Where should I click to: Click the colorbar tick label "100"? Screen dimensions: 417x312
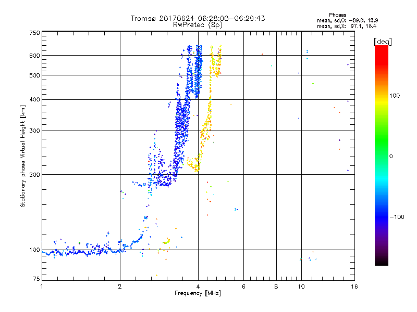395,96
